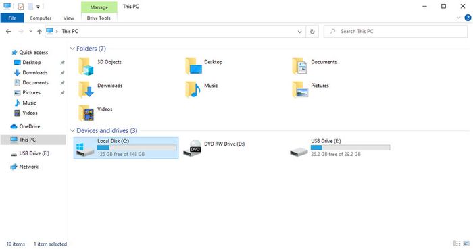
Task: Open the Computer ribbon tab
Action: pyautogui.click(x=41, y=18)
